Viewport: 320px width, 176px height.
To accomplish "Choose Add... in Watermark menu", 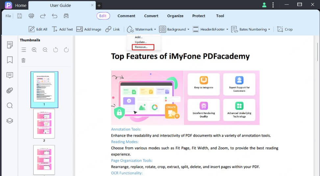I will coord(138,37).
